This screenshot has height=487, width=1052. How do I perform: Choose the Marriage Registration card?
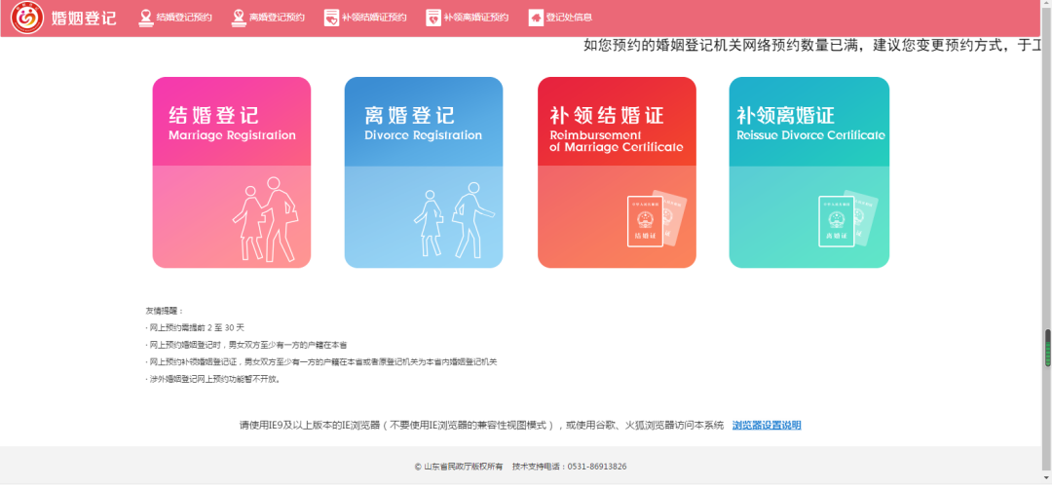pos(232,172)
